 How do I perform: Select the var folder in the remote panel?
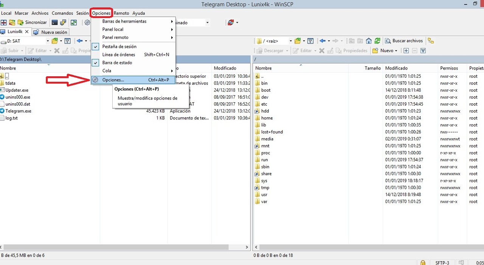point(264,202)
